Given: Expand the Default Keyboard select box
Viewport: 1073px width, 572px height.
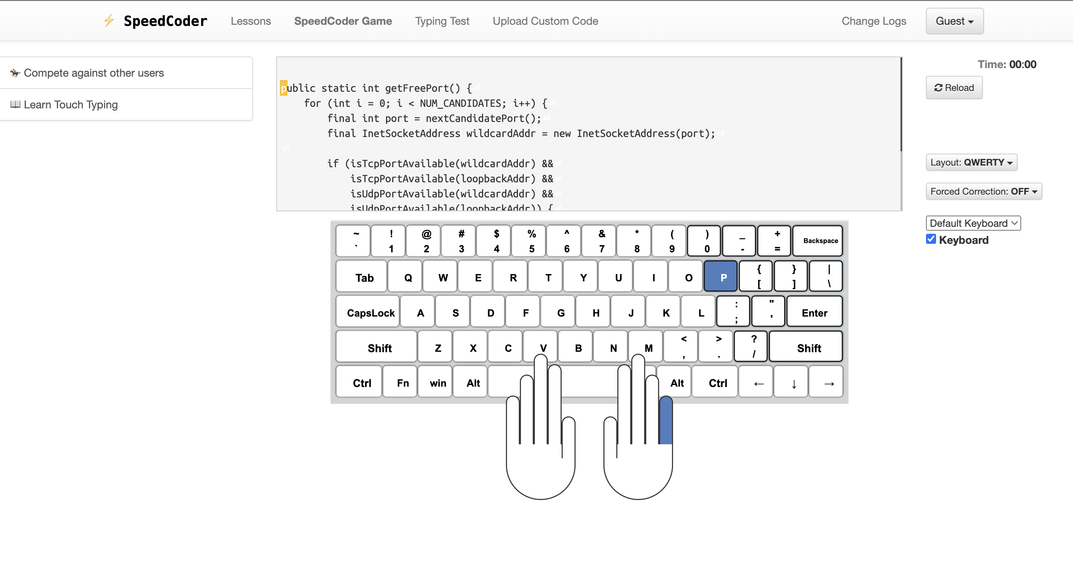Looking at the screenshot, I should point(972,223).
